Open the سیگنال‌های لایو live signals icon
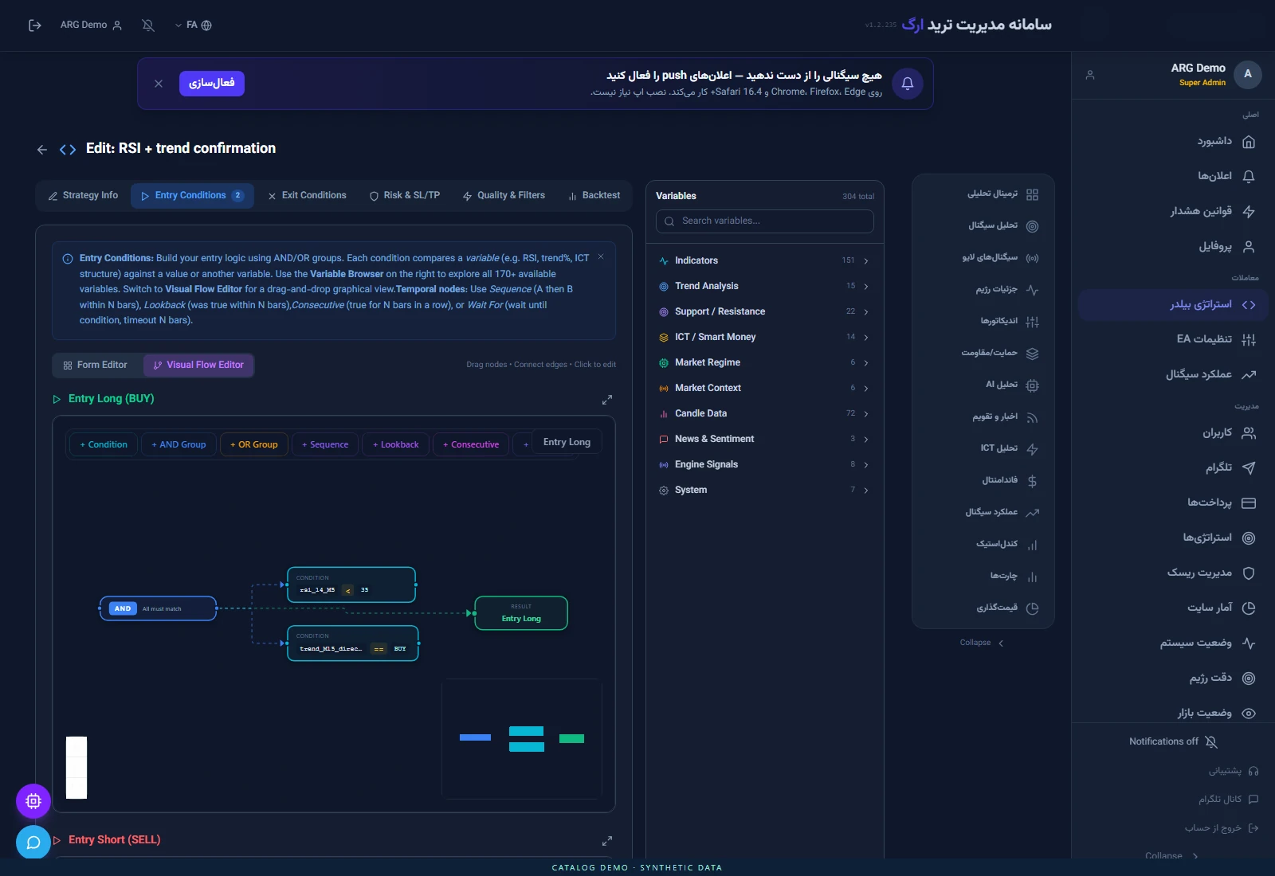 coord(1032,258)
